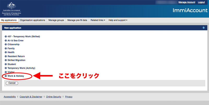Click the New application panel heading
The height and width of the screenshot is (105, 209).
(x=13, y=28)
